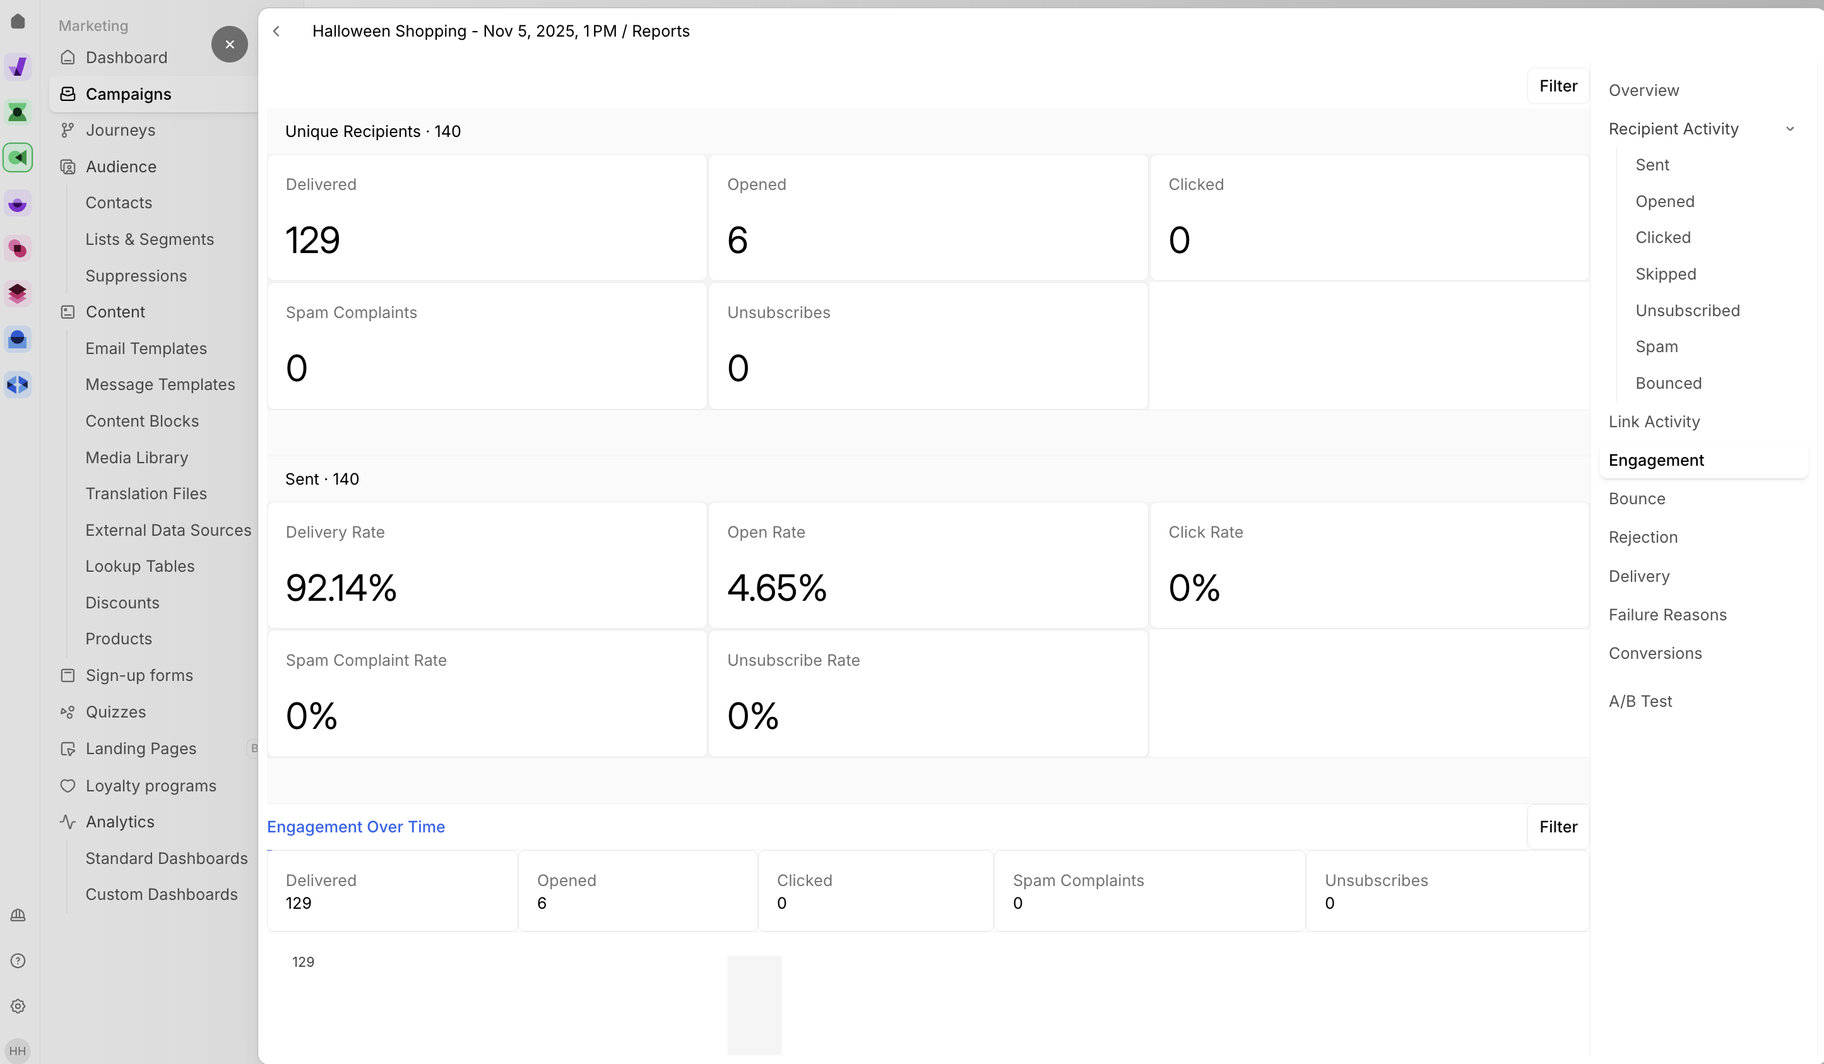Close the side panel with X button

tap(230, 44)
